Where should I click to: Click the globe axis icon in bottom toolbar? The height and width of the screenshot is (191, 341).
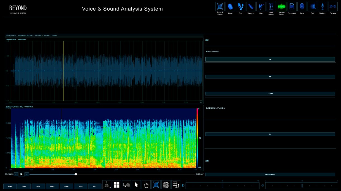point(106,185)
